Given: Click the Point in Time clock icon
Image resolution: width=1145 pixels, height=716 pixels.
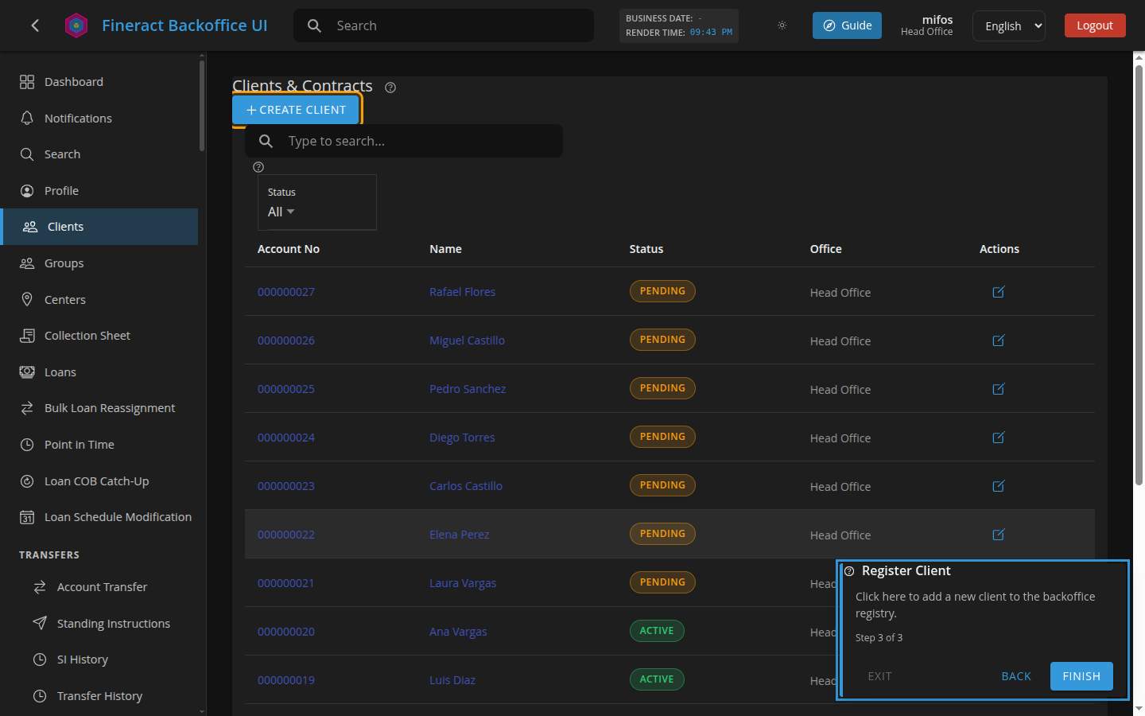Looking at the screenshot, I should pos(27,445).
